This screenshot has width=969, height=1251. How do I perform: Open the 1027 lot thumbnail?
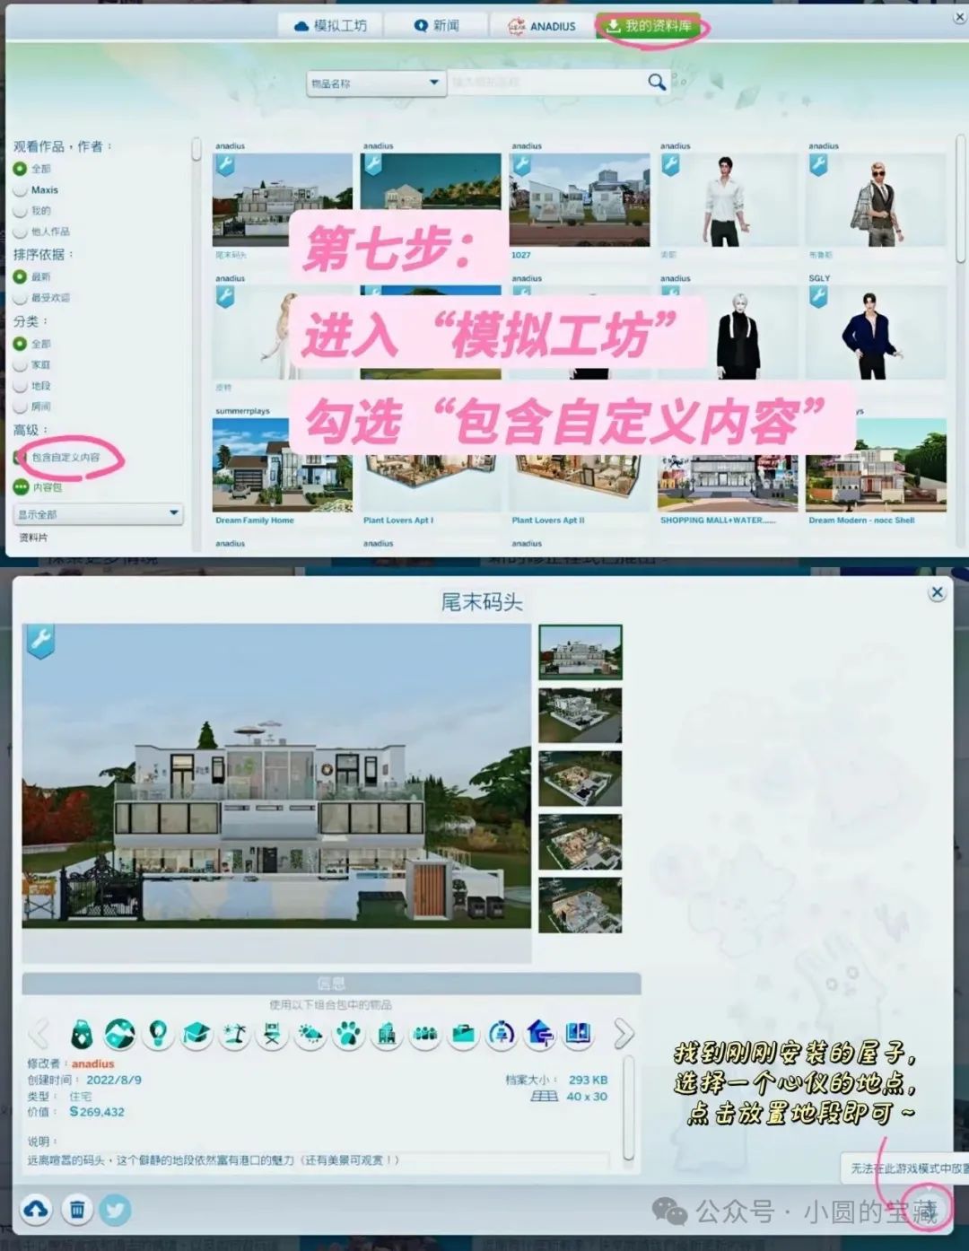(580, 199)
